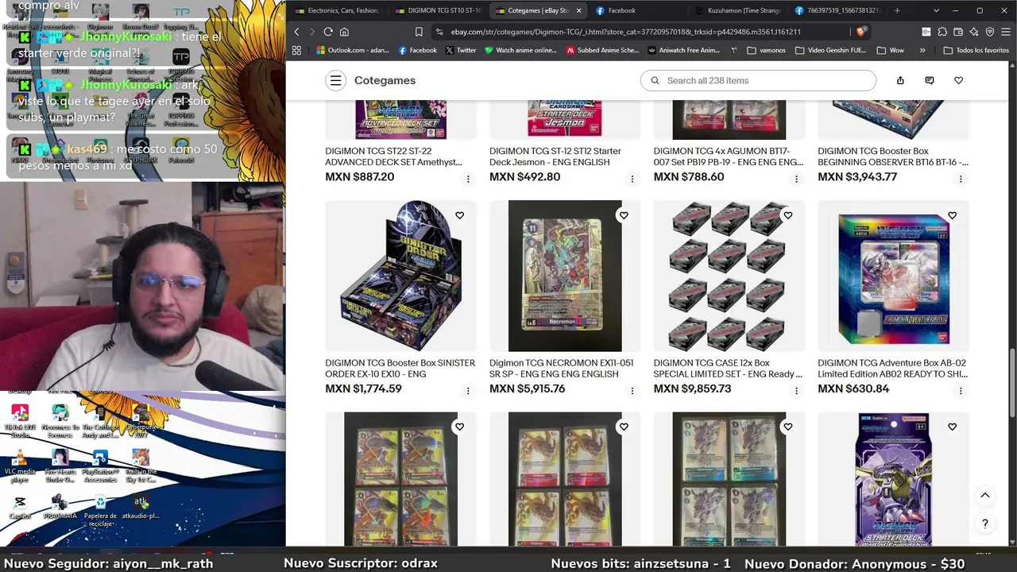This screenshot has height=572, width=1017.
Task: Open the browser main menu icon
Action: tap(1005, 32)
